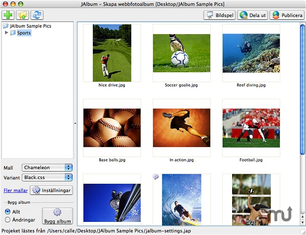Select the JAlbum Sample Pics root folder
306x235 pixels.
pos(27,26)
